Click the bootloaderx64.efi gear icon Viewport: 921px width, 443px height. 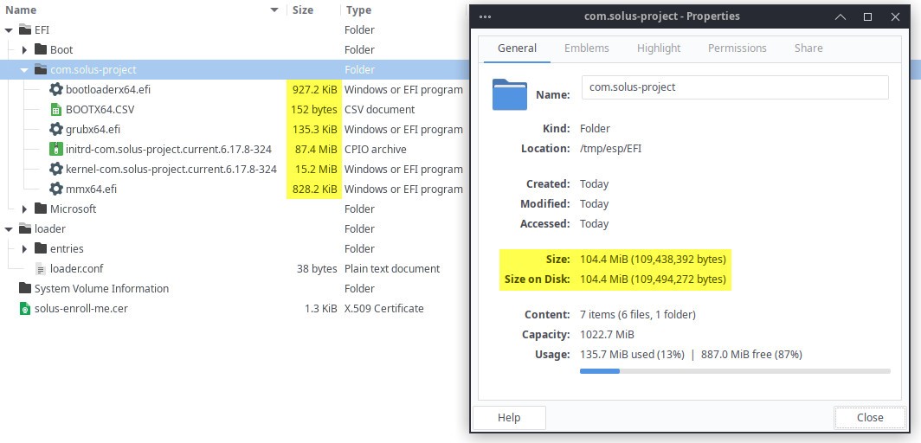(x=55, y=90)
